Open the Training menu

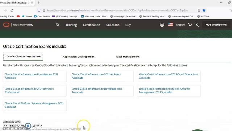[71, 25]
